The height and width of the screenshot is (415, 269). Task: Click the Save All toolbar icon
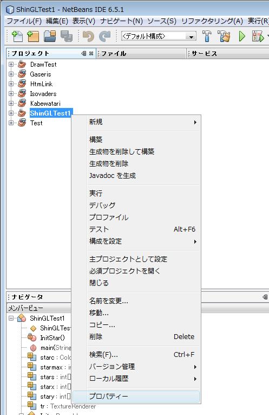67,36
